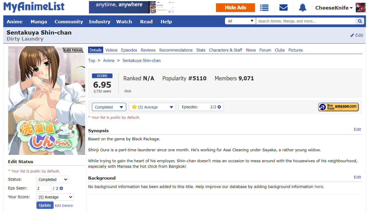
Task: Open the messages envelope icon
Action: click(x=283, y=8)
